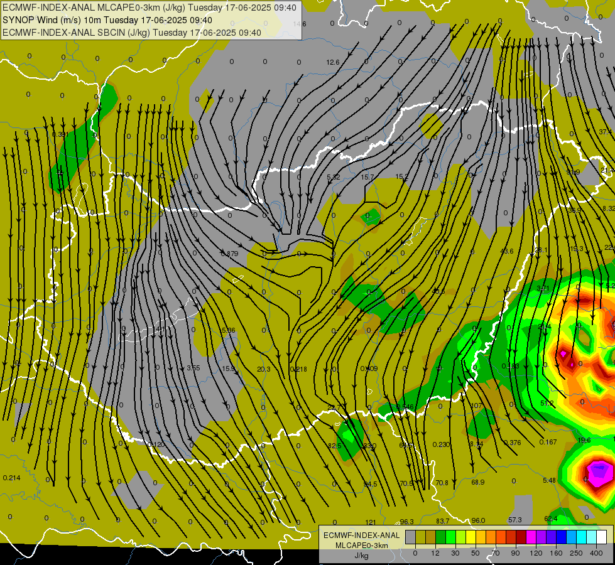The image size is (615, 565).
Task: Click the map value 0.546
Action: [405, 407]
